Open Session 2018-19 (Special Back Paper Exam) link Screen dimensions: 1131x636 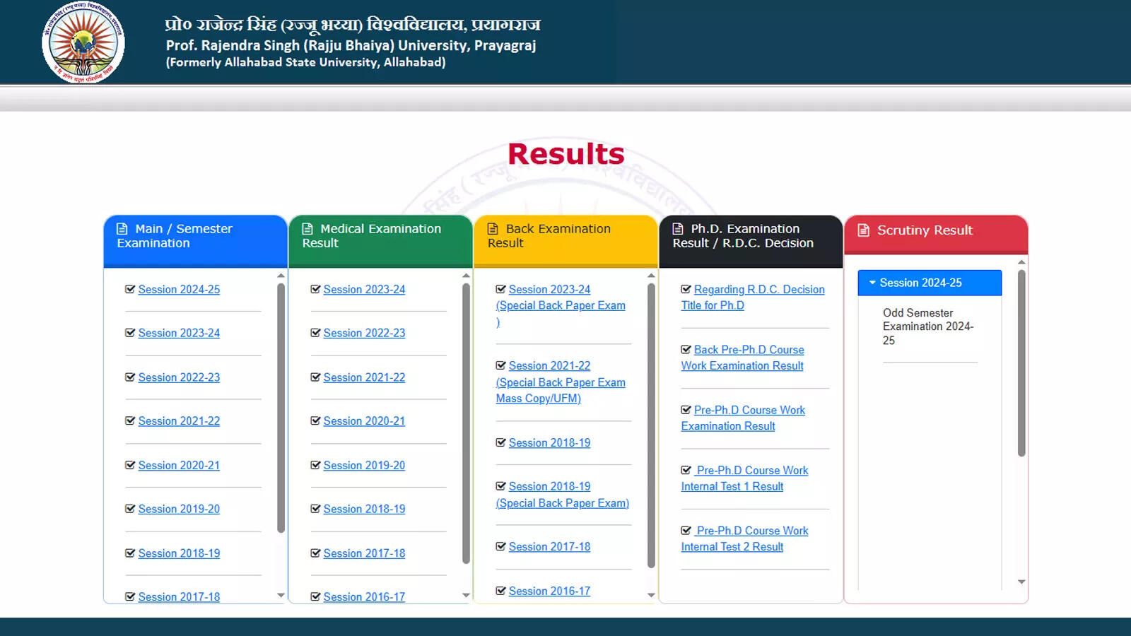563,495
